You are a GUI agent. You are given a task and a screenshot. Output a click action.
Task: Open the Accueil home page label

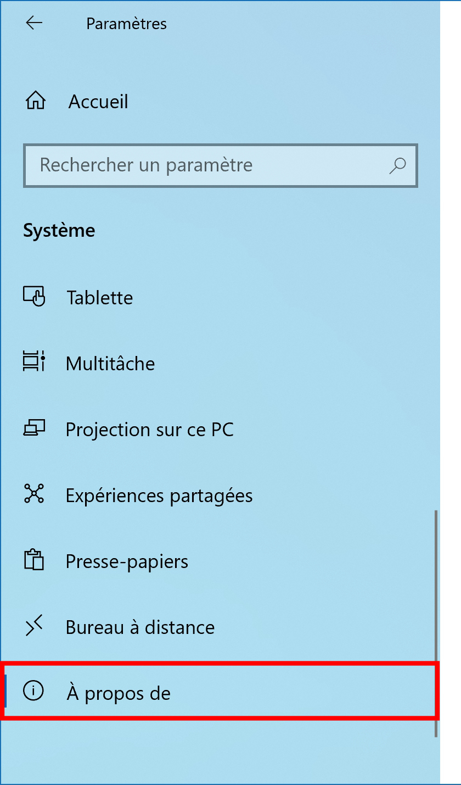click(x=98, y=102)
